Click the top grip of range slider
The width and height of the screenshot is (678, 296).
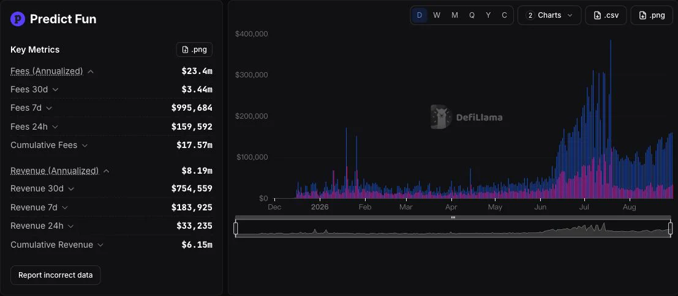coord(453,218)
